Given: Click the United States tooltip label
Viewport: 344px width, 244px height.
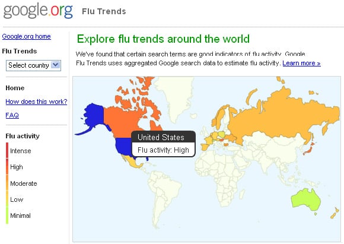Looking at the screenshot, I should tap(161, 137).
